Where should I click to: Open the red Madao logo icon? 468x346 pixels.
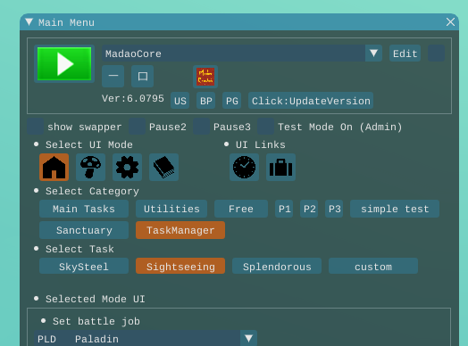click(x=205, y=77)
